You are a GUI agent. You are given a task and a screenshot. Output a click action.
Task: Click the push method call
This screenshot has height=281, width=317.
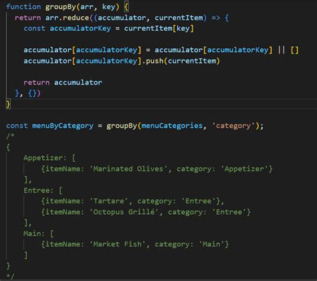(x=154, y=61)
